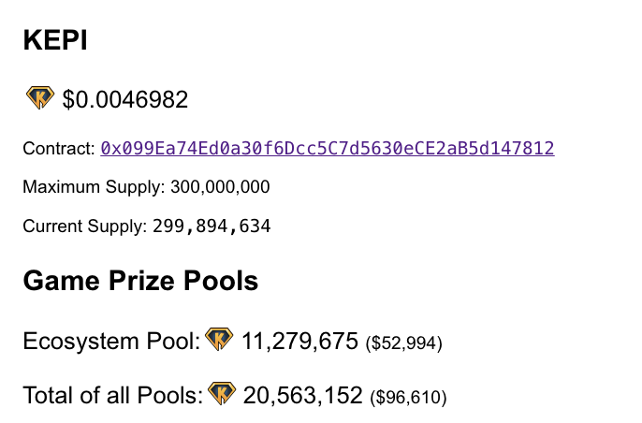The width and height of the screenshot is (642, 423).
Task: Click the ($96,610) dollar value
Action: (x=408, y=397)
